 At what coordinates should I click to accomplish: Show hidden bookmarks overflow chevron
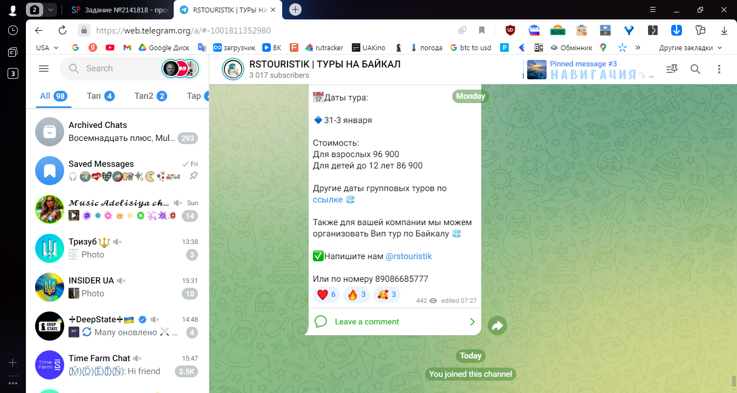point(638,48)
